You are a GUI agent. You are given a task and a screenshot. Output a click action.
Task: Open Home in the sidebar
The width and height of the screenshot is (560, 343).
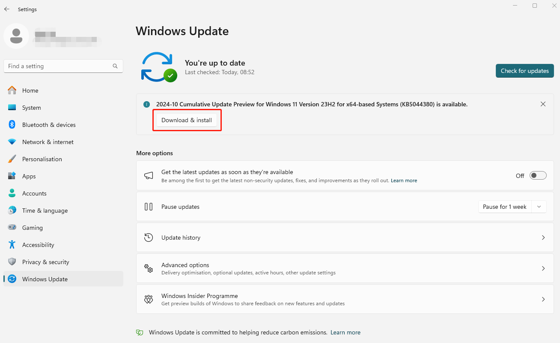[63, 90]
